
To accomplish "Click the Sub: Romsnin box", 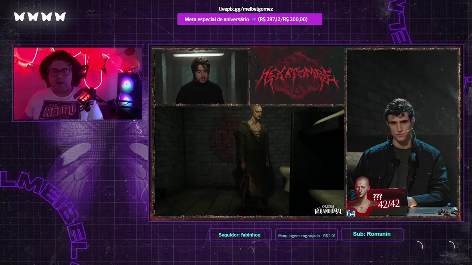I will 372,234.
